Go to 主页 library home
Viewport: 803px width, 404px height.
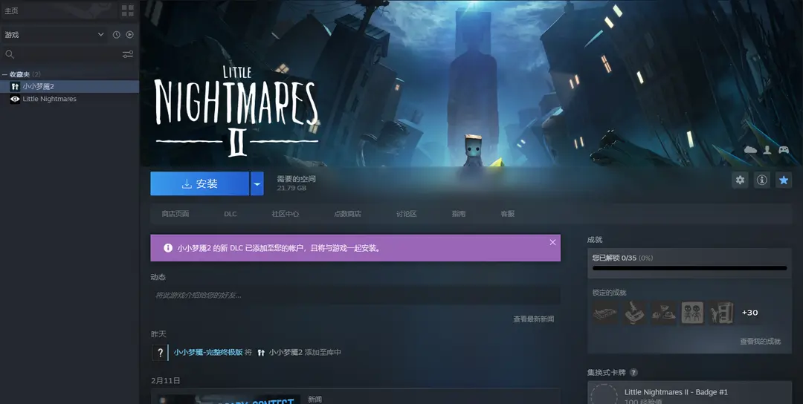coord(11,10)
